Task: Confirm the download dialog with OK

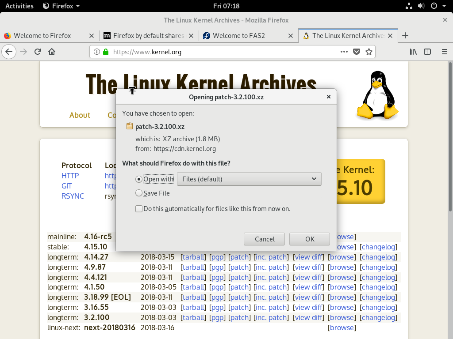Action: [x=310, y=239]
